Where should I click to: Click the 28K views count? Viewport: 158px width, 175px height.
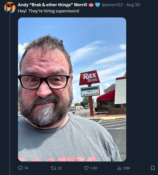(x=127, y=168)
